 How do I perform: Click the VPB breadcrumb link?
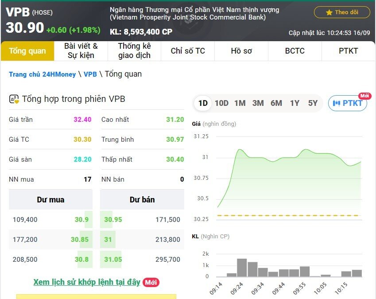click(x=90, y=74)
